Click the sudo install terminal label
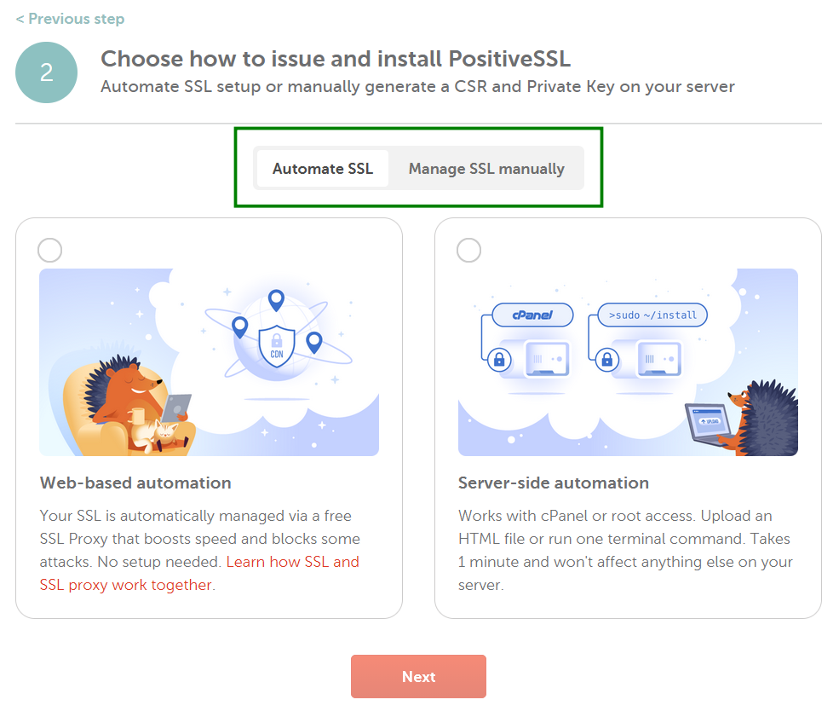 point(652,315)
